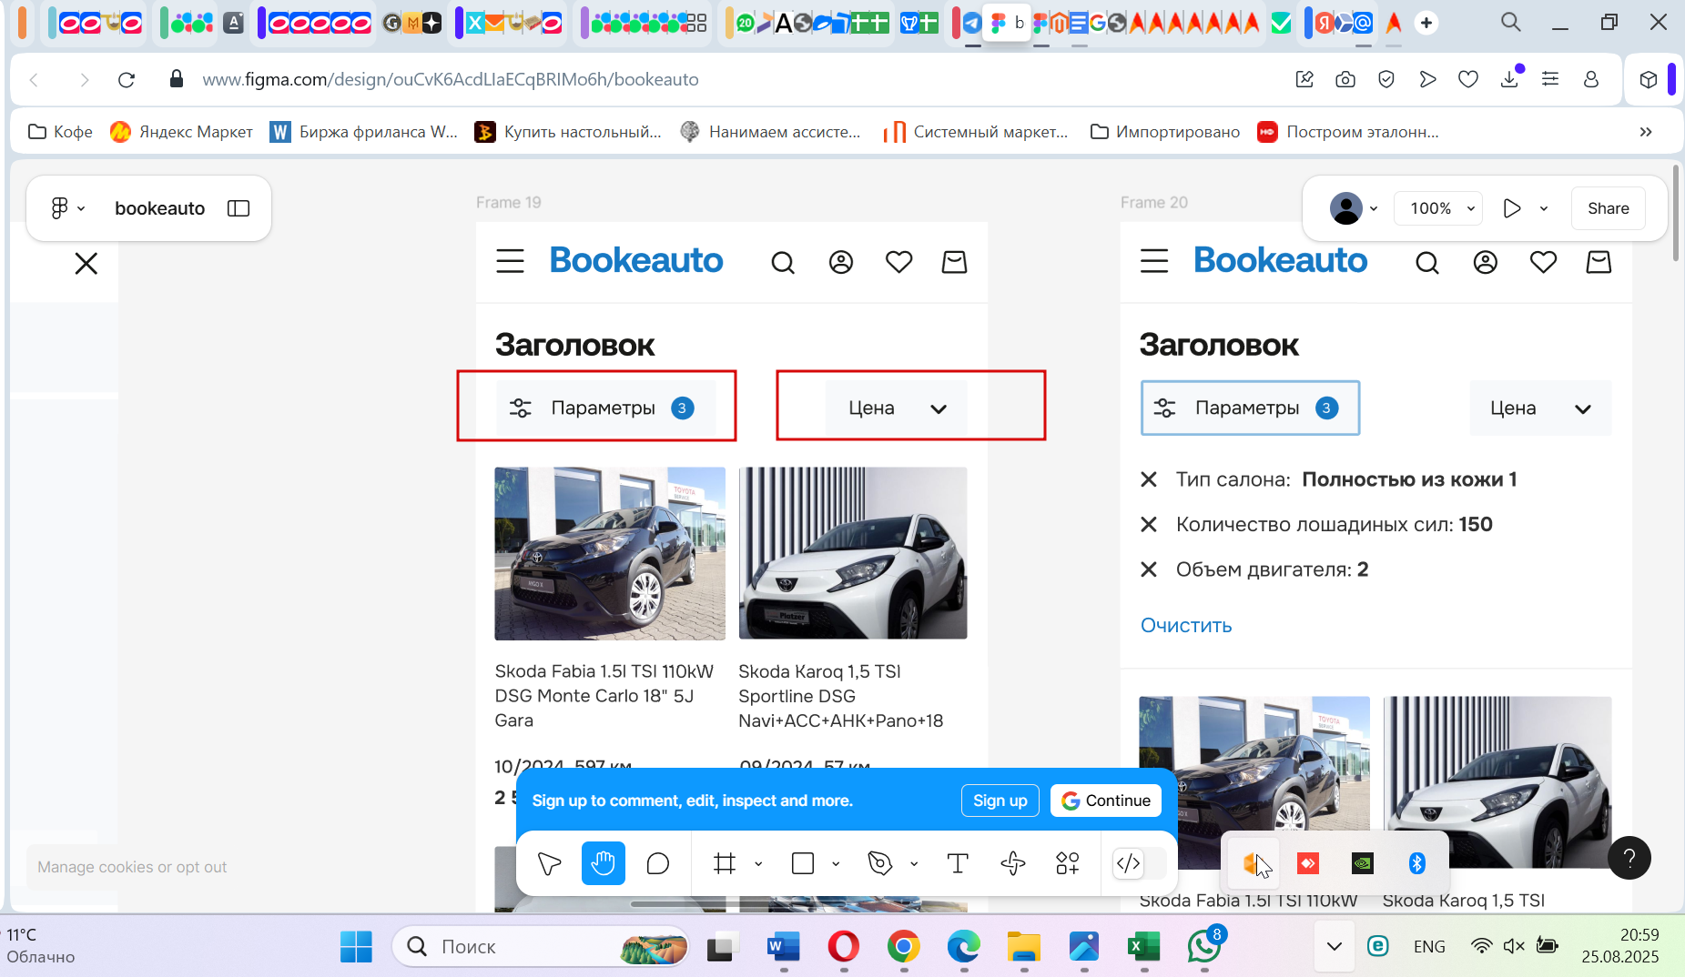Screen dimensions: 1685x977
Task: Click the Очистить link
Action: tap(1186, 625)
